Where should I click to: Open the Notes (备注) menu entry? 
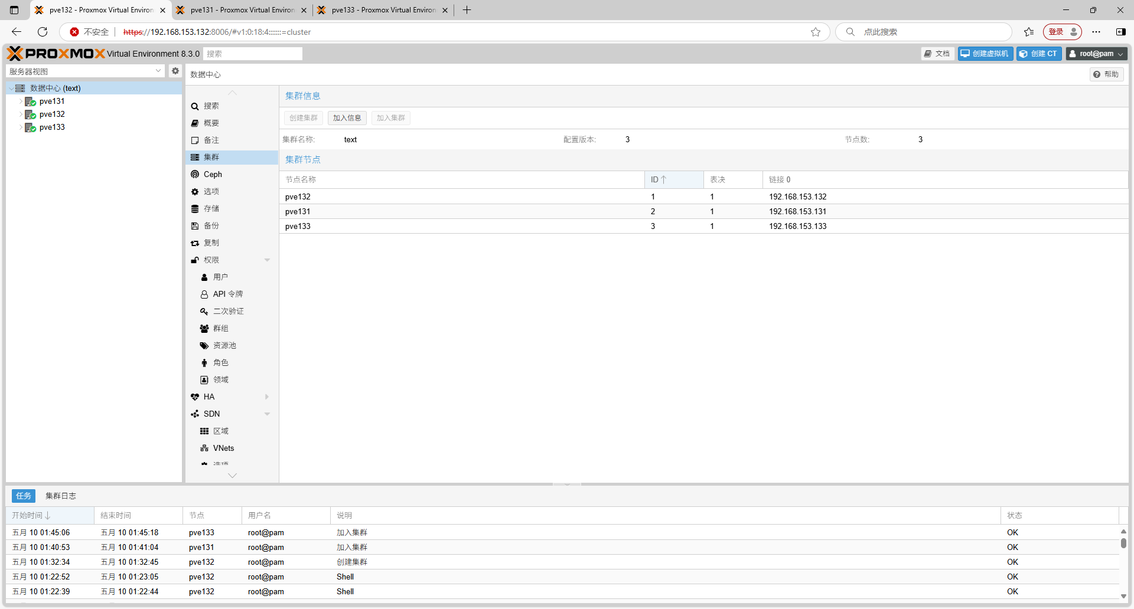coord(232,140)
